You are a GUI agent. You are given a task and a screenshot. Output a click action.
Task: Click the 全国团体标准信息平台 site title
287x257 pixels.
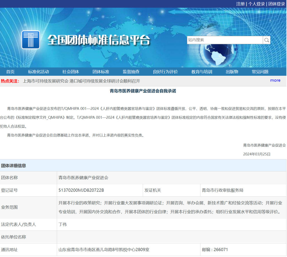(x=99, y=40)
